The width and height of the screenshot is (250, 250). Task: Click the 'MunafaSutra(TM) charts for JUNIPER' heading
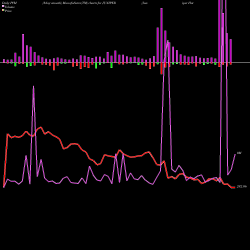[x=89, y=3]
